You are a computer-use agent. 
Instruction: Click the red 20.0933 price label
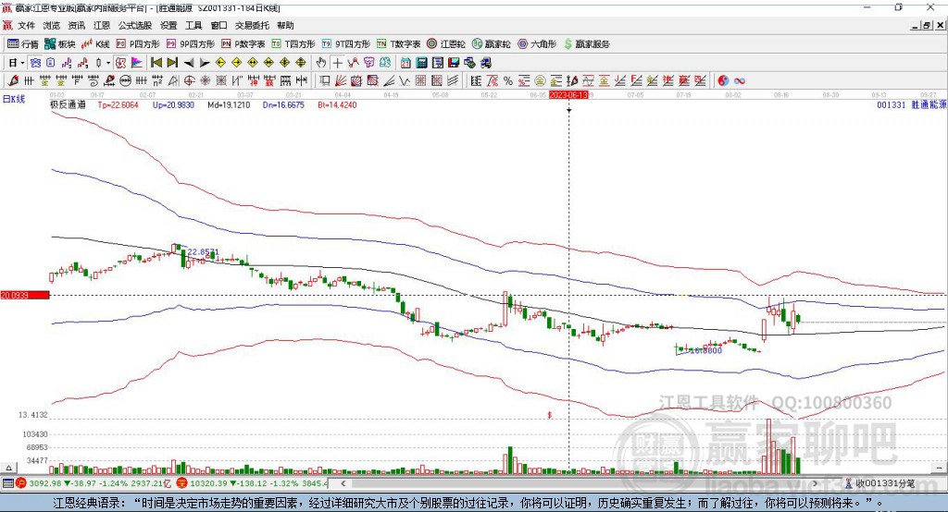pyautogui.click(x=25, y=295)
